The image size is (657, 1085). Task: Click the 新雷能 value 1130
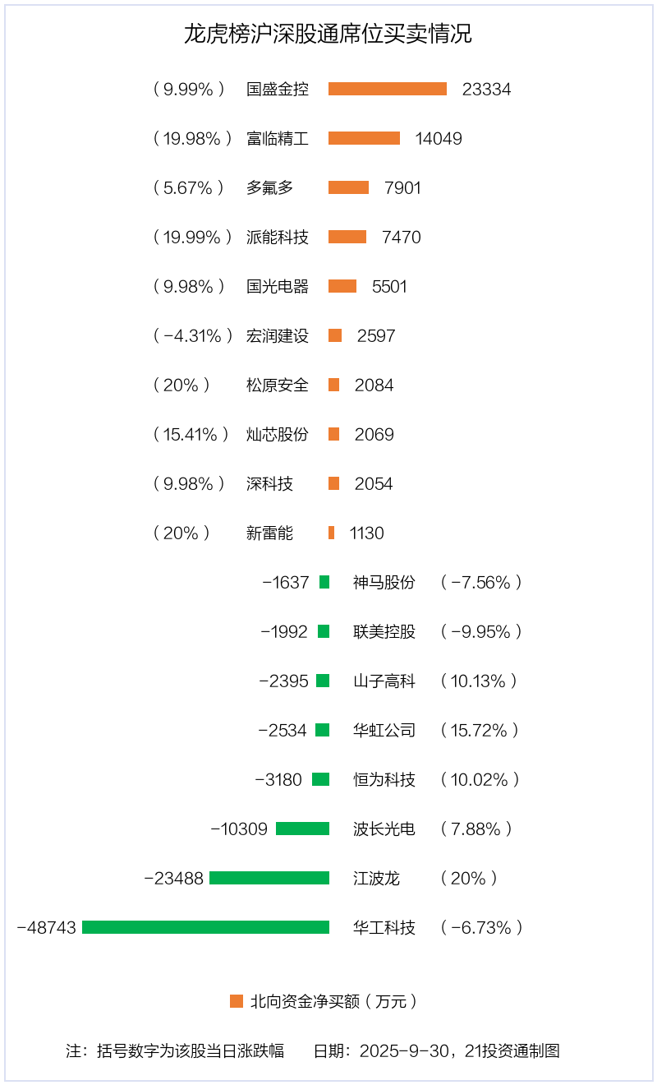tap(366, 533)
